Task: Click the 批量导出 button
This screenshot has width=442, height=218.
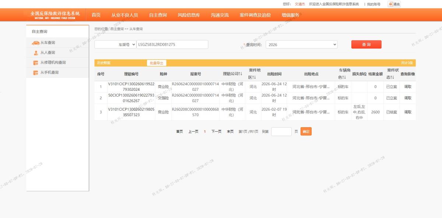Action: point(156,63)
